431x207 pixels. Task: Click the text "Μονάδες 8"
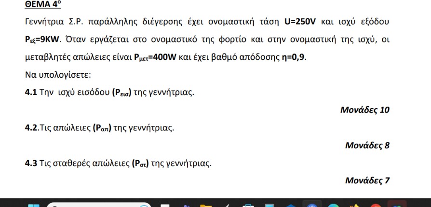point(367,145)
